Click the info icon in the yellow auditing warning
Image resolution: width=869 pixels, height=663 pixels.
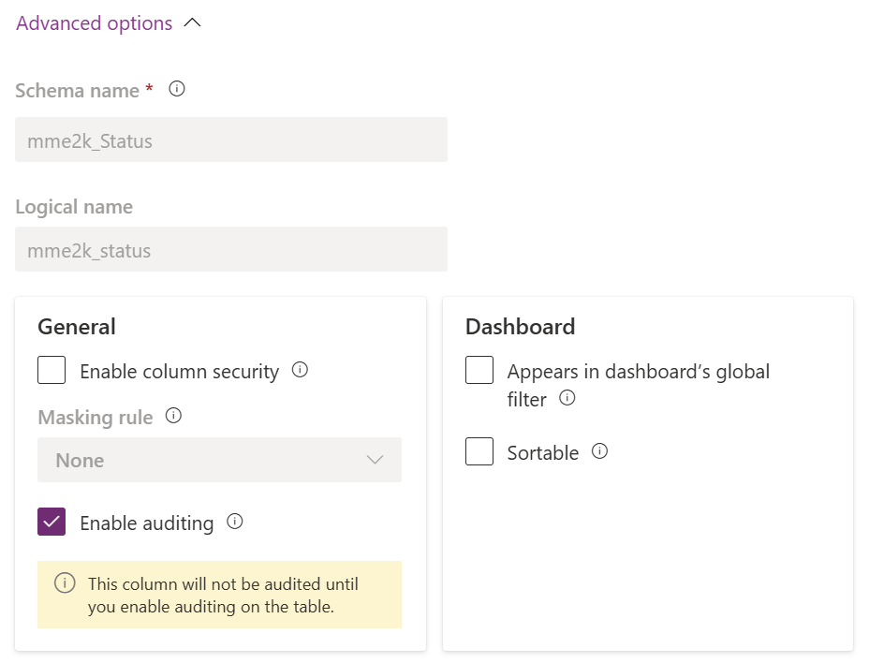[65, 583]
